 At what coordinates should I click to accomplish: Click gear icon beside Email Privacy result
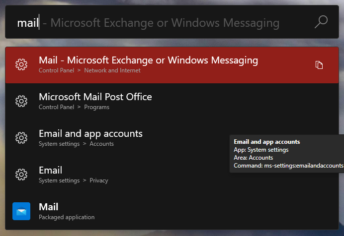point(21,175)
